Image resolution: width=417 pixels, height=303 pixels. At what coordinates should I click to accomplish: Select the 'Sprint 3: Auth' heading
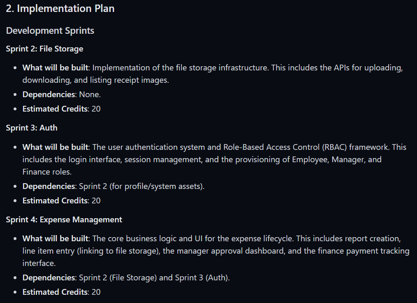(32, 128)
